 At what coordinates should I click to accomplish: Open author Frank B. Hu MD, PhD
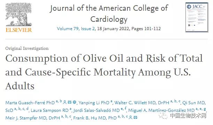pos(95,118)
